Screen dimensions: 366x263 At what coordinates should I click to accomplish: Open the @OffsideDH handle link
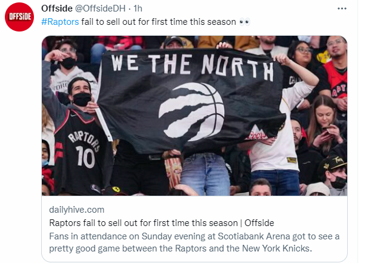(101, 8)
